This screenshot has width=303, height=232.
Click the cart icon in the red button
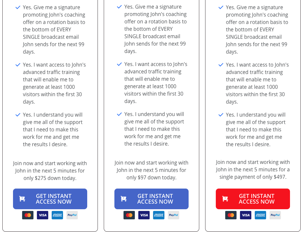click(x=225, y=199)
